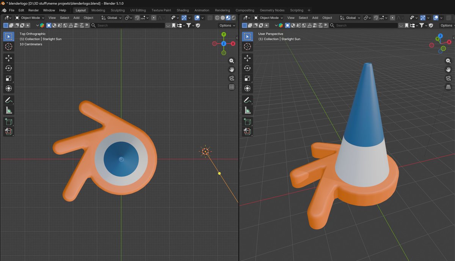The width and height of the screenshot is (455, 261).
Task: Switch to the Sculpting workspace tab
Action: 118,10
